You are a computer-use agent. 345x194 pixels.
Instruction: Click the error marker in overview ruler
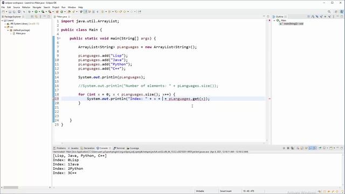click(270, 99)
